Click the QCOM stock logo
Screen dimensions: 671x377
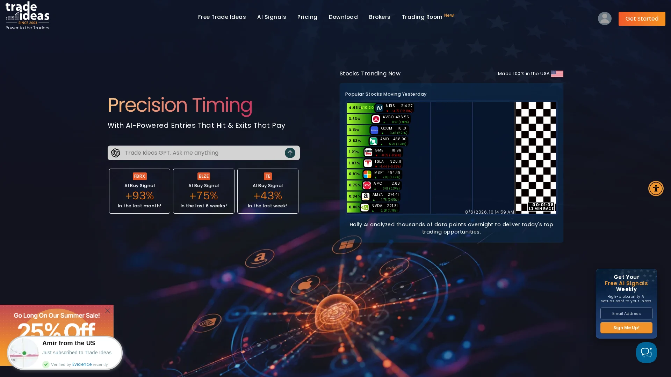[x=374, y=130]
